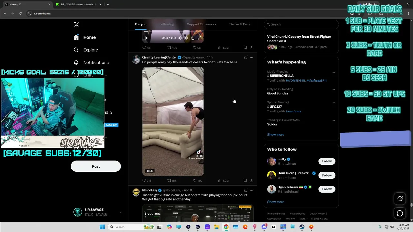
Task: Seek the top video progress bar
Action: coord(173,32)
